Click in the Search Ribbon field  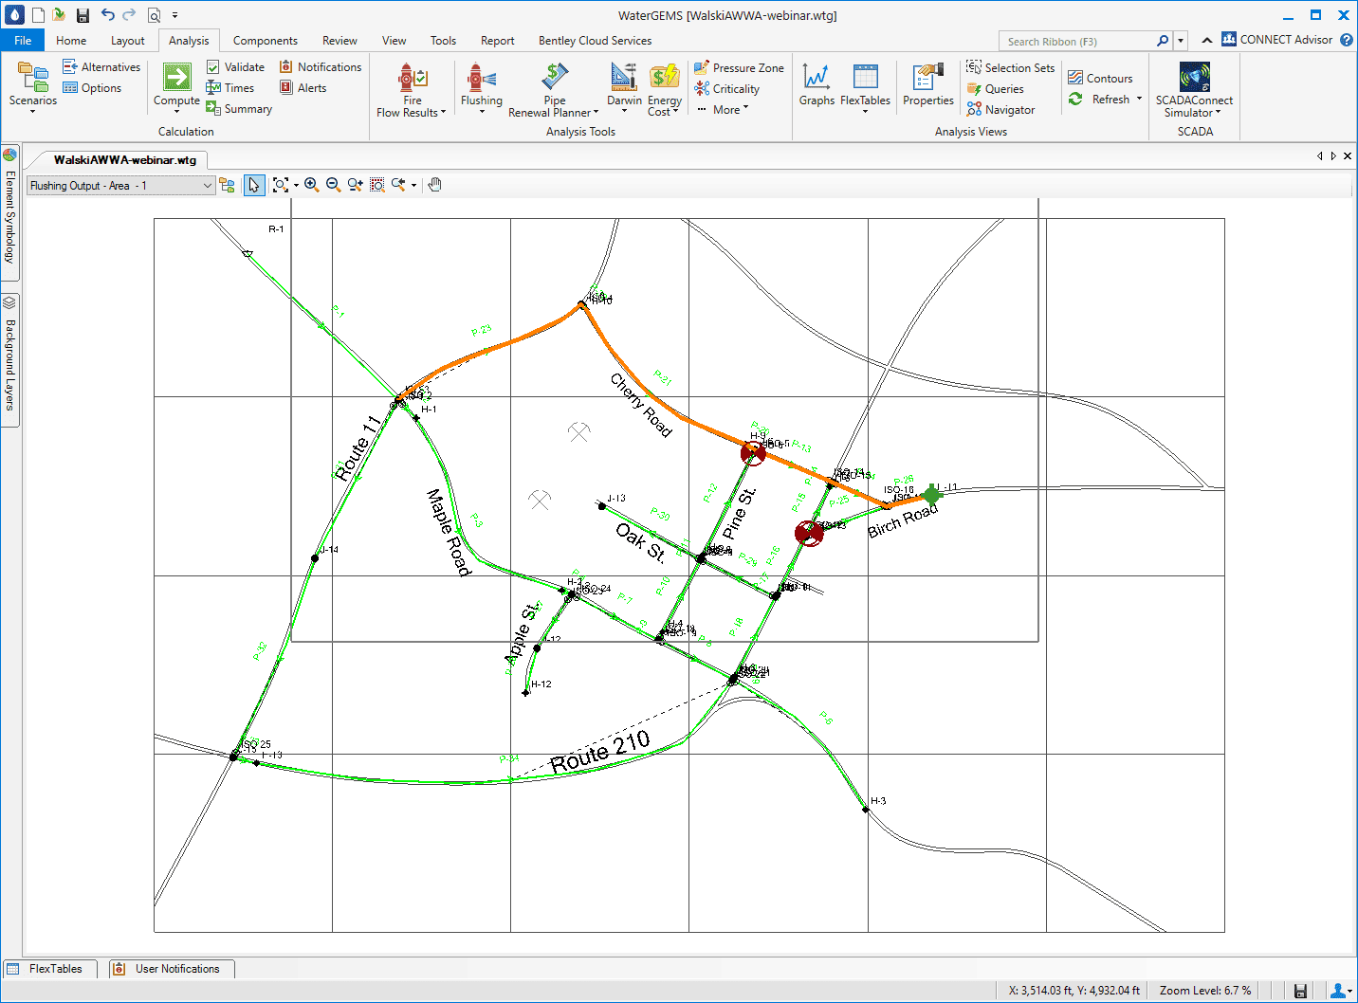click(x=1076, y=42)
